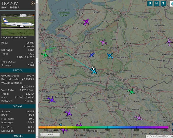Click the source value ADS-B

click(30, 111)
